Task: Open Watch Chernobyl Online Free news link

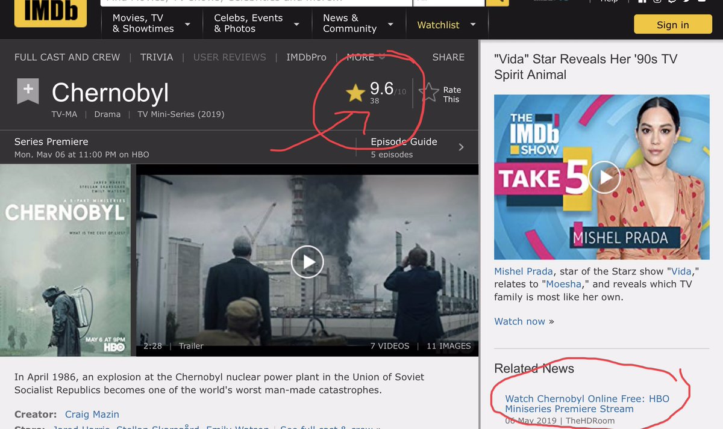Action: [587, 404]
